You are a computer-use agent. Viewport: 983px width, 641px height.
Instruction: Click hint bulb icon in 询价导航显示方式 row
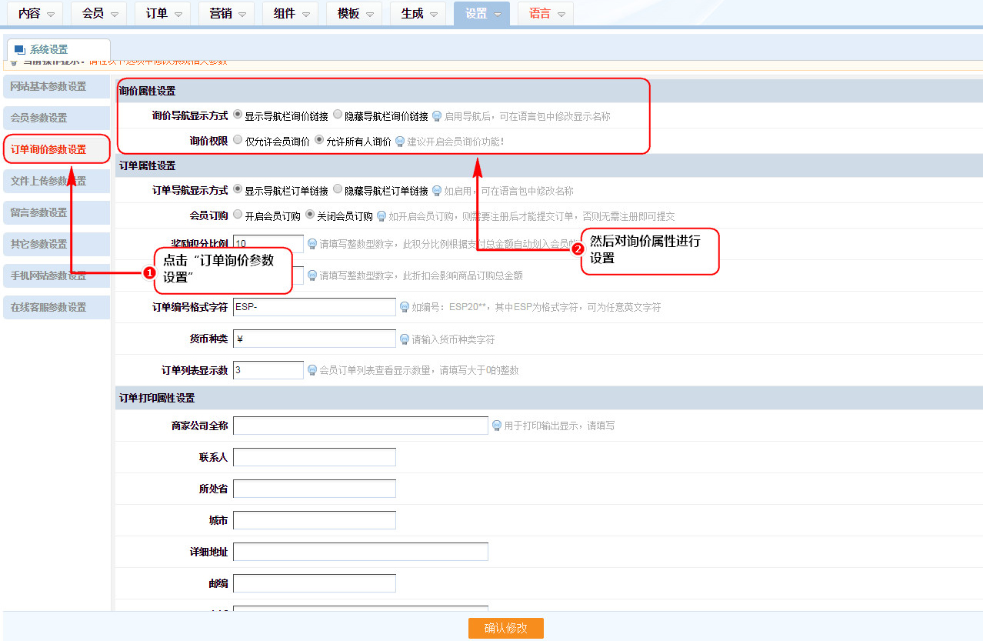437,116
